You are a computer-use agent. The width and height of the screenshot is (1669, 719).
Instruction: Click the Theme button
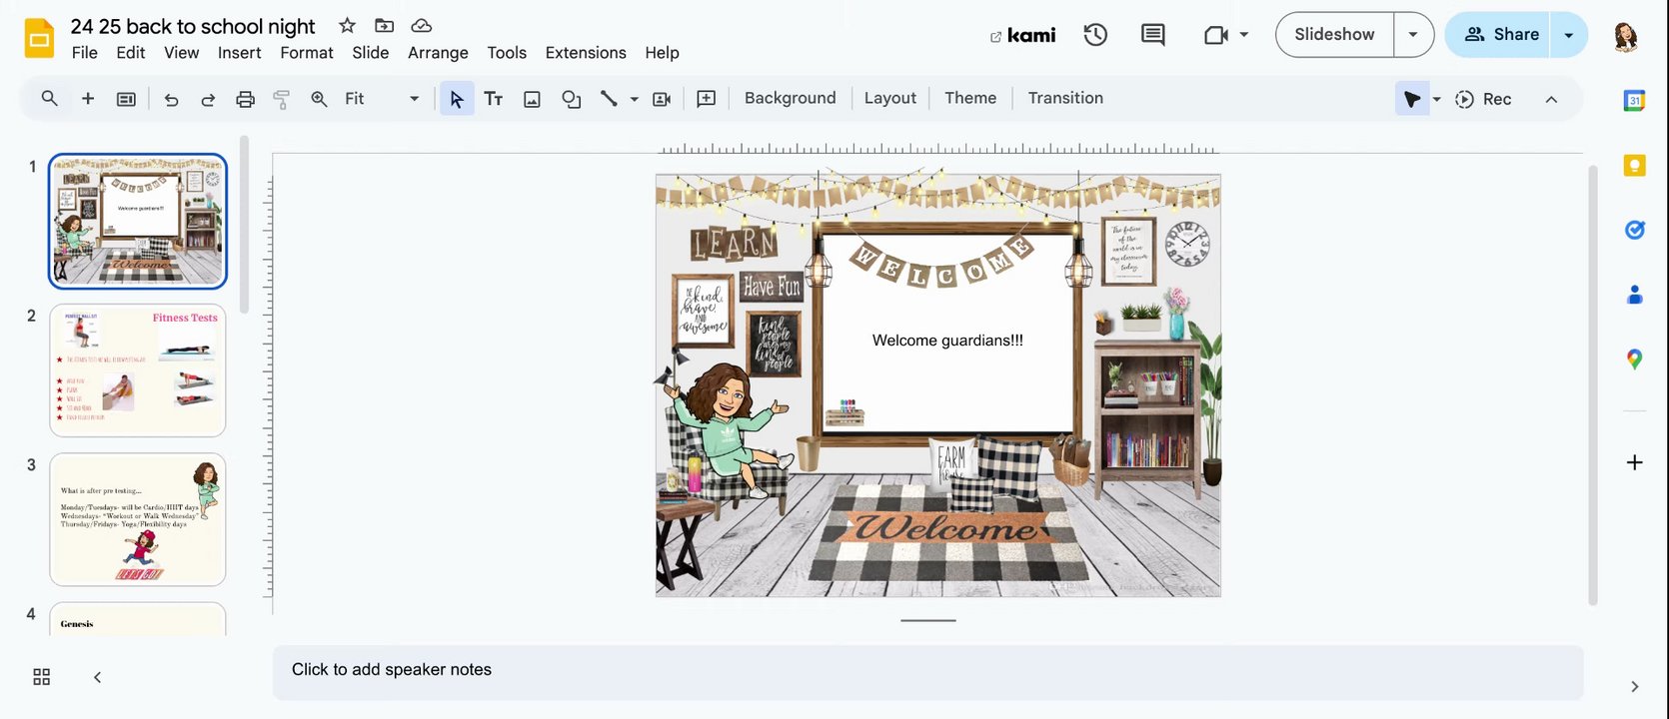pos(970,98)
